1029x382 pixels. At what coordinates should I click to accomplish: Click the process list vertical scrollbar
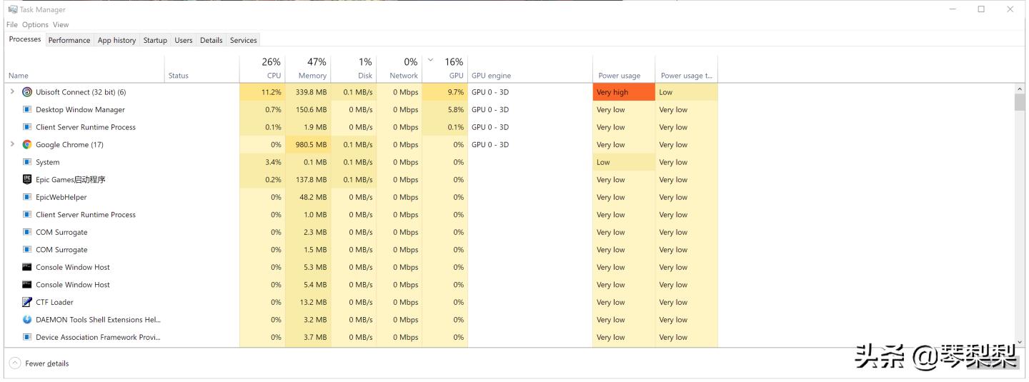point(1019,214)
